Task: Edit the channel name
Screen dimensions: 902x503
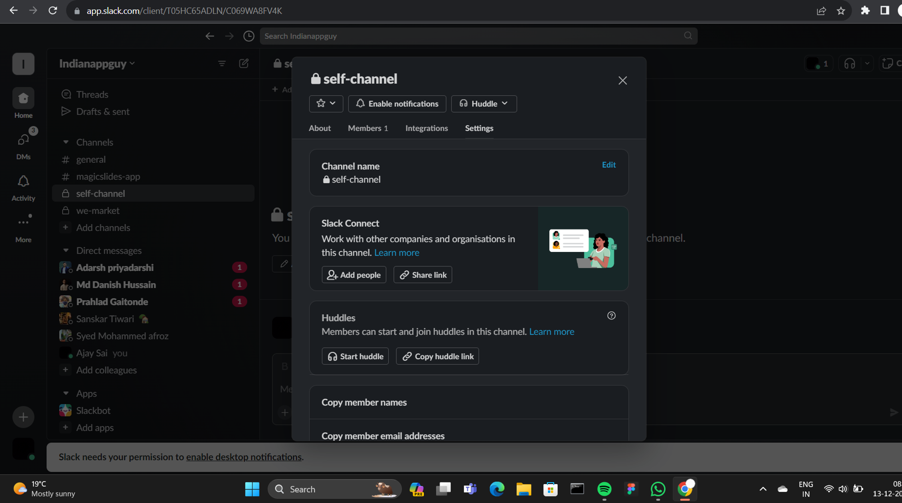Action: [x=608, y=165]
